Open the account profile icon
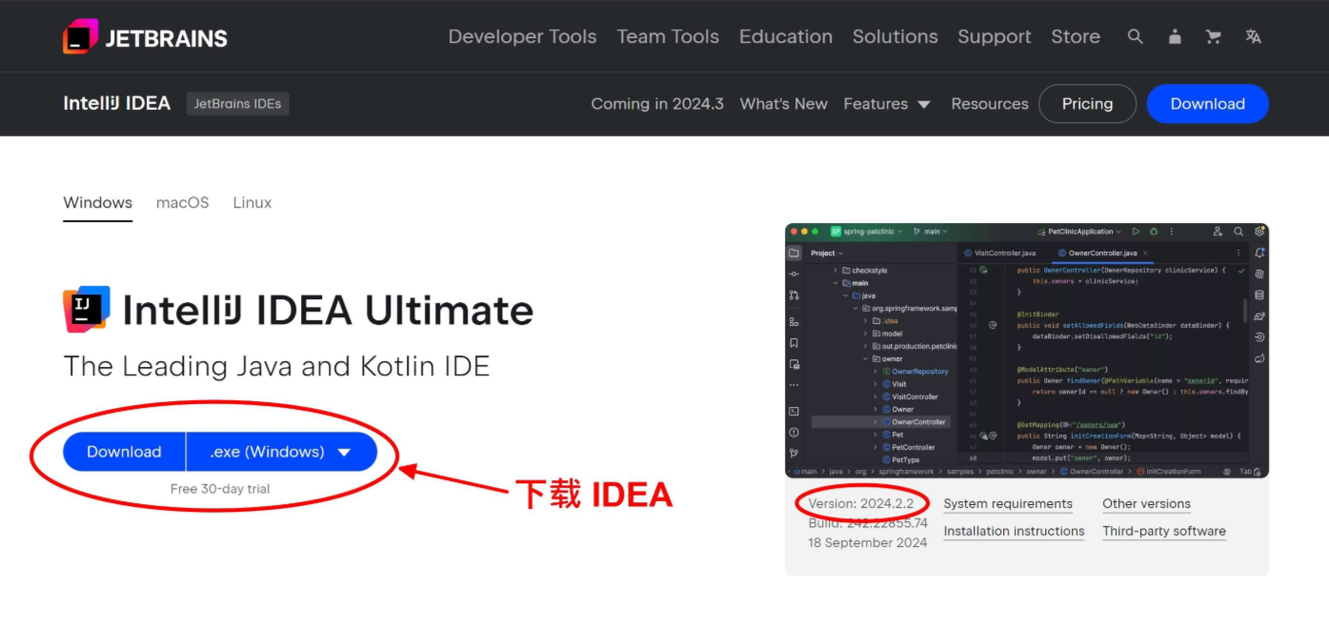This screenshot has height=628, width=1329. (1175, 36)
